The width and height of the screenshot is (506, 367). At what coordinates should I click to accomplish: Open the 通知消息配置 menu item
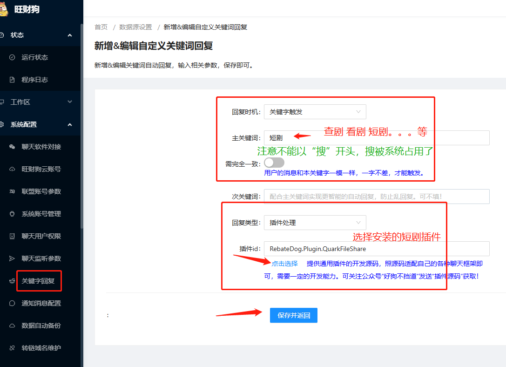coord(41,303)
